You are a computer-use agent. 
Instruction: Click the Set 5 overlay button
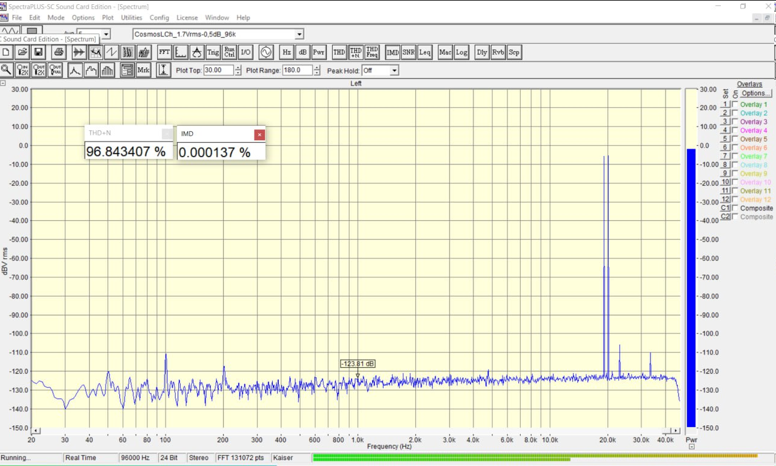tap(726, 139)
